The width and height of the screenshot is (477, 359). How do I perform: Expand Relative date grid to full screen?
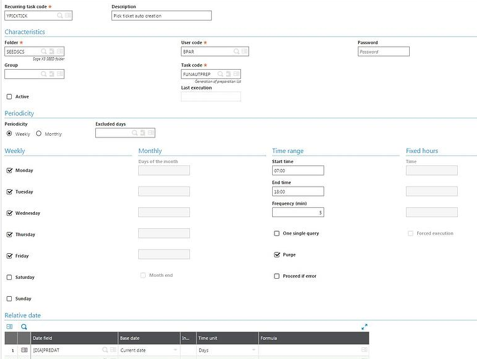pyautogui.click(x=364, y=327)
